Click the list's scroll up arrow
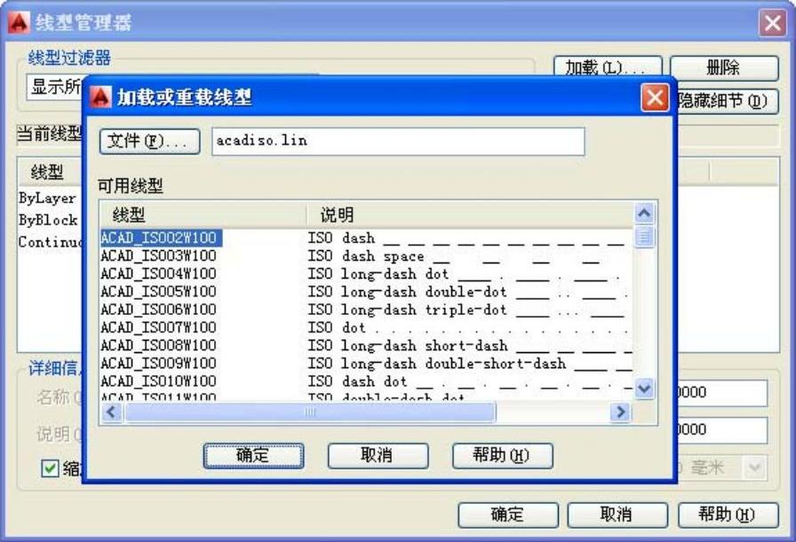Image resolution: width=796 pixels, height=542 pixels. tap(644, 213)
